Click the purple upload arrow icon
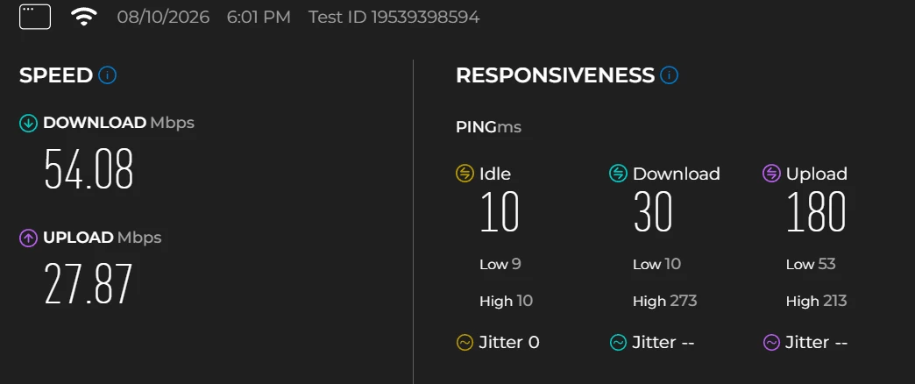 tap(28, 238)
